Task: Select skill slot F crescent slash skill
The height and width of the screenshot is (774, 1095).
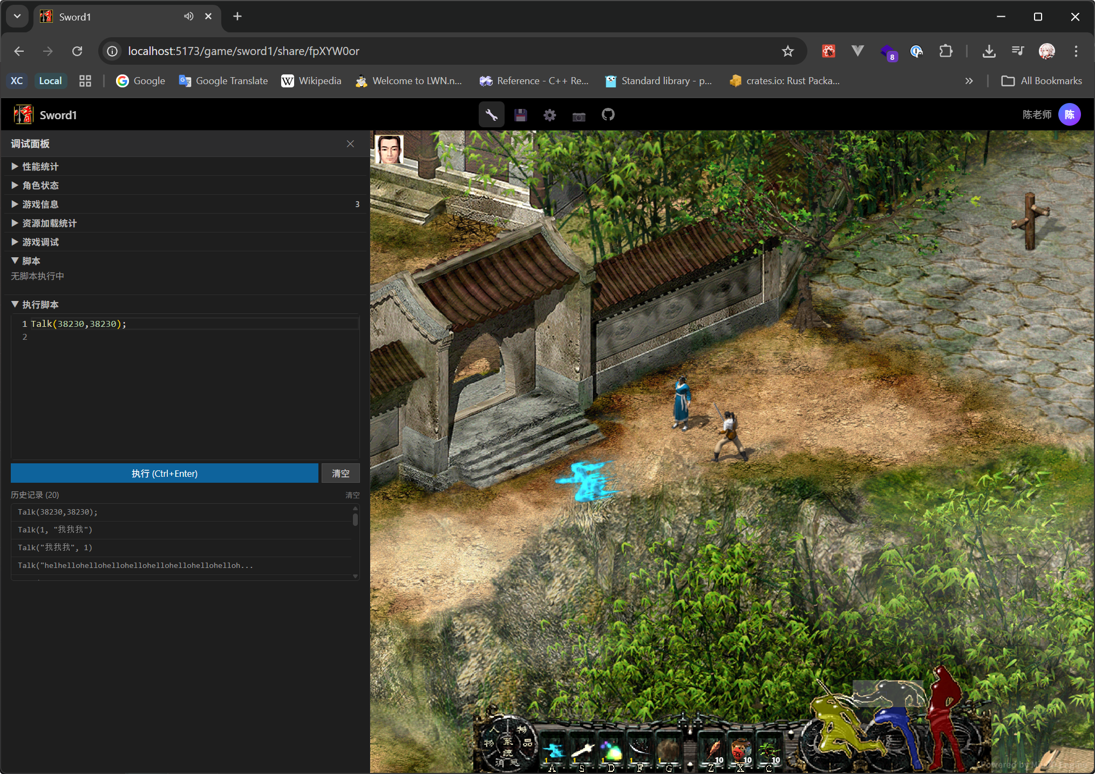Action: coord(641,750)
